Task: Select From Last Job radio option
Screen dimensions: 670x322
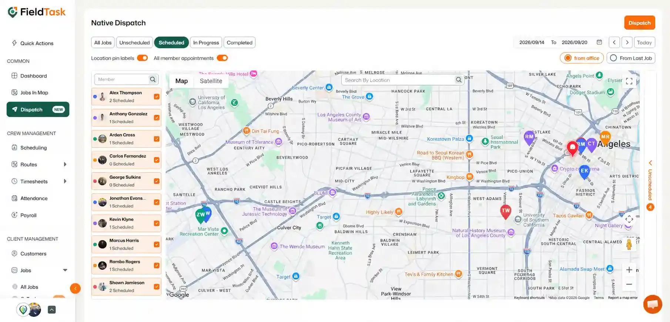Action: click(631, 58)
